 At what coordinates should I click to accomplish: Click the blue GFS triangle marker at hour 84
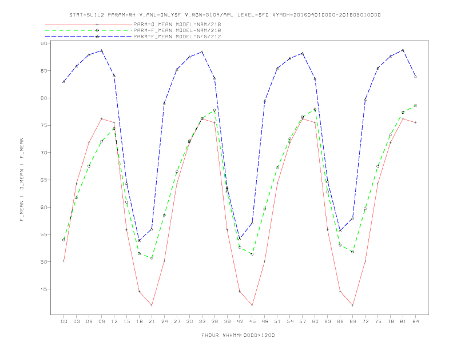coord(415,76)
